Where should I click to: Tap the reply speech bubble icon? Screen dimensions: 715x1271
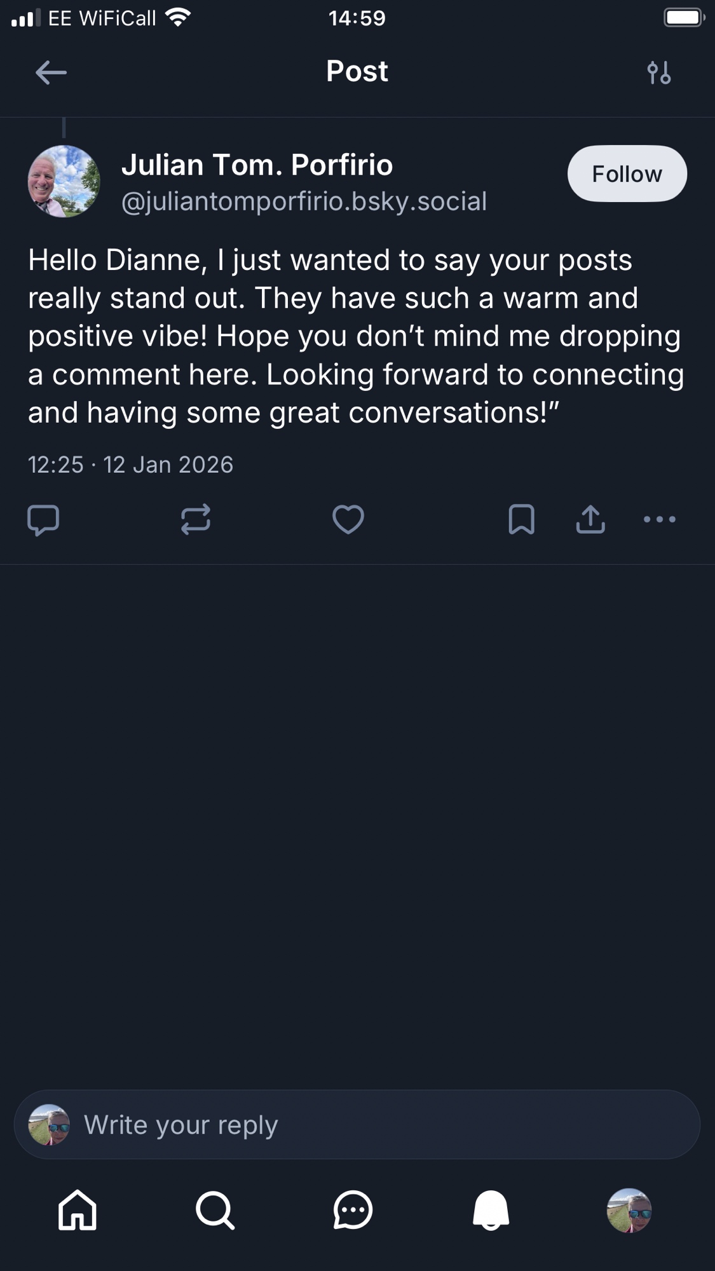click(43, 520)
